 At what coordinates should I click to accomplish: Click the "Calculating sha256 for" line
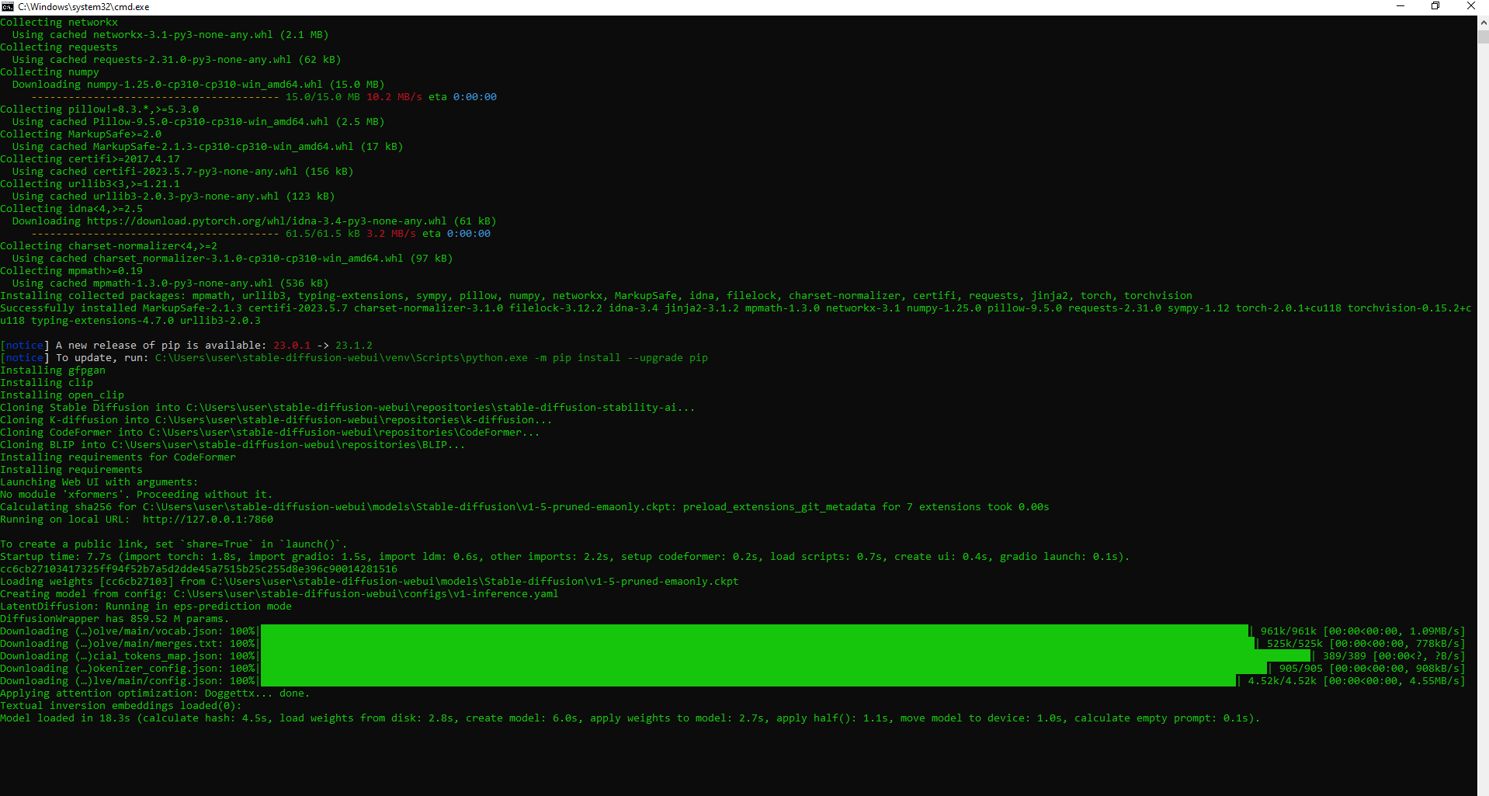pos(525,507)
